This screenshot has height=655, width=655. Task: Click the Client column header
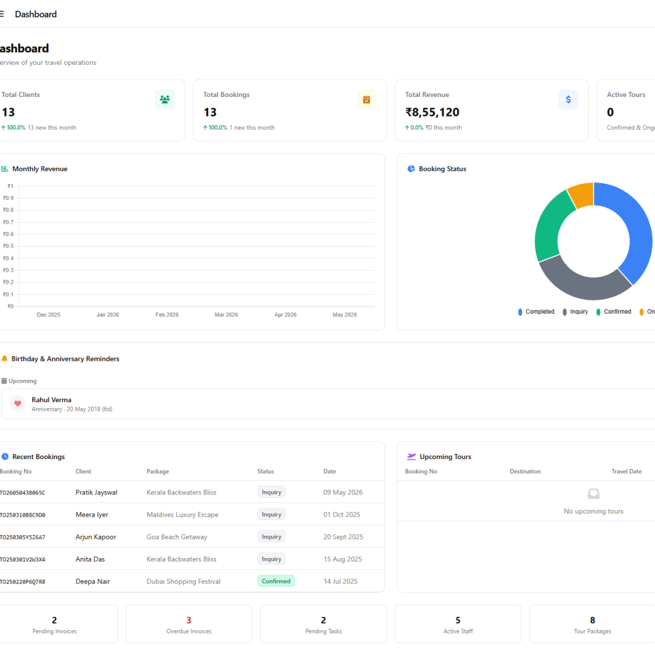pyautogui.click(x=83, y=471)
